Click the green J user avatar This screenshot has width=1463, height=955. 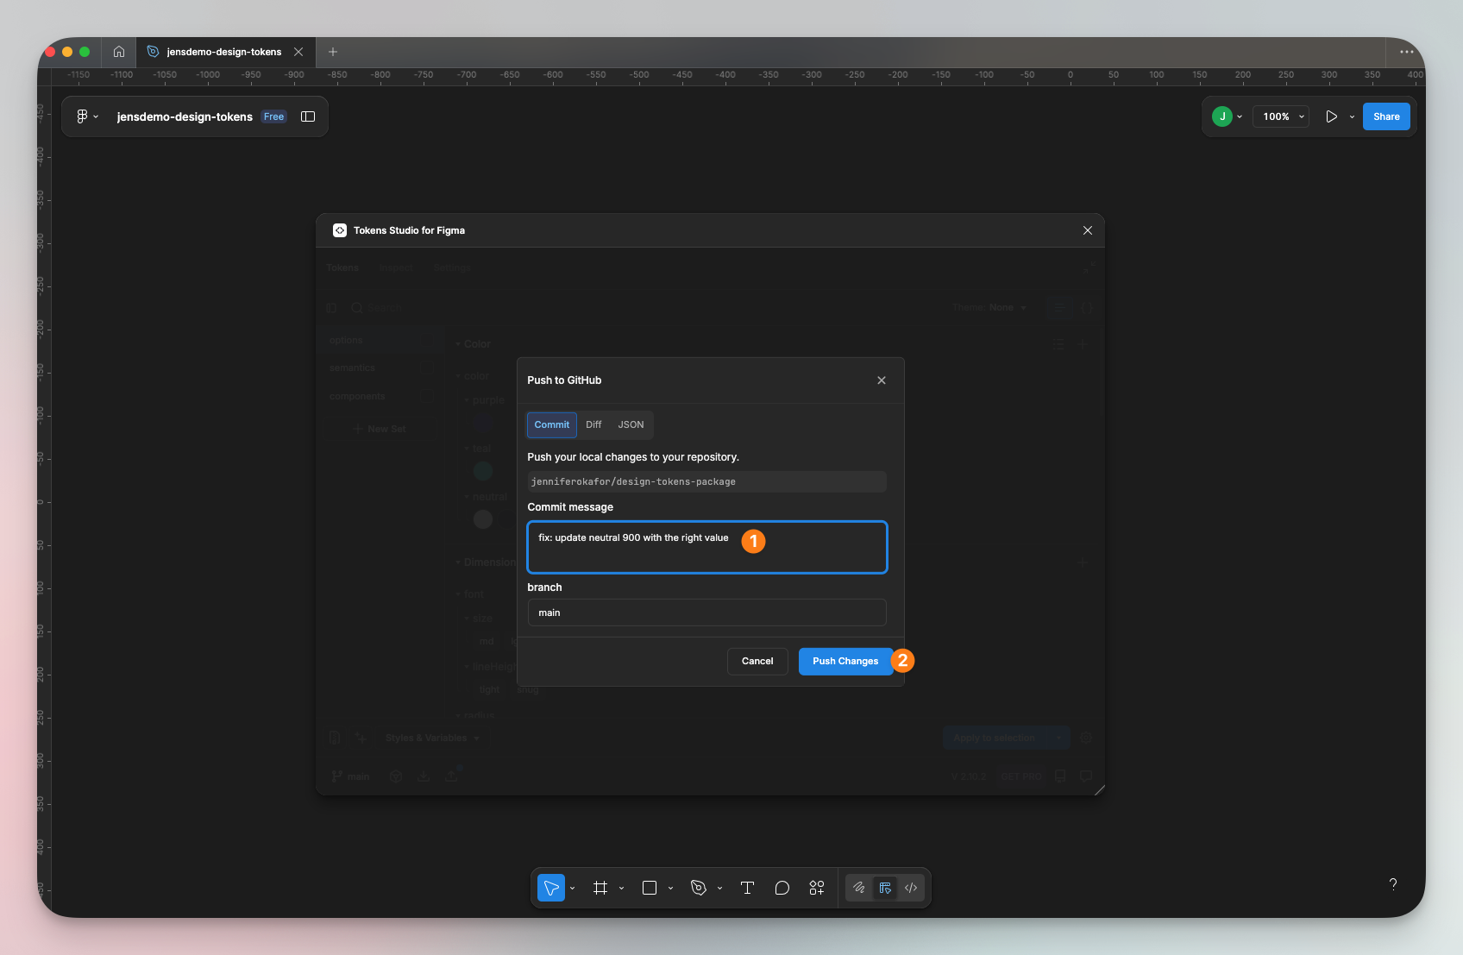(1221, 116)
